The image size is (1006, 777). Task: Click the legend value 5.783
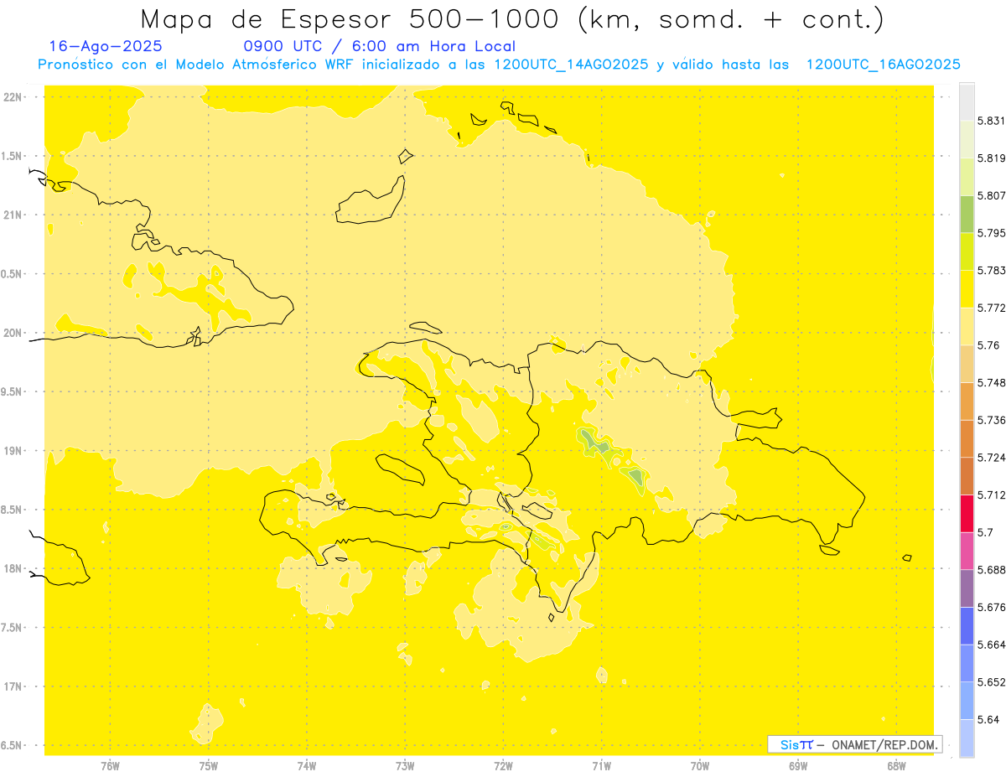point(991,271)
